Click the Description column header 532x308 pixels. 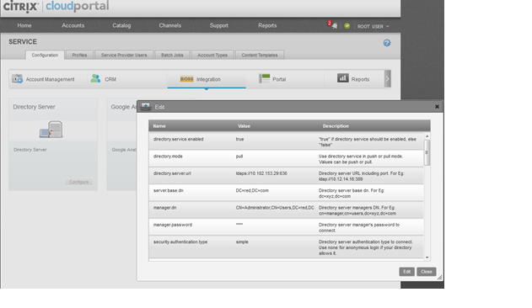(336, 126)
